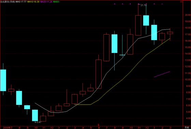Viewport: 191px width, 129px height.
Task: Select the purple MA20:11.25 indicator label
Action: 46,2
